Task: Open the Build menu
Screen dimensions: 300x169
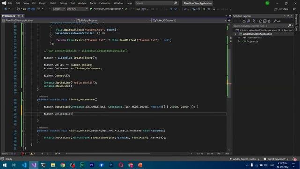Action: pos(53,3)
